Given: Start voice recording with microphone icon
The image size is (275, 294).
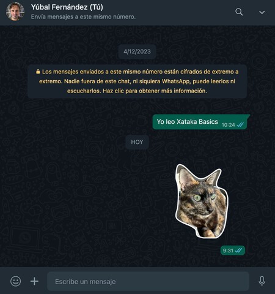Looking at the screenshot, I should pyautogui.click(x=262, y=281).
